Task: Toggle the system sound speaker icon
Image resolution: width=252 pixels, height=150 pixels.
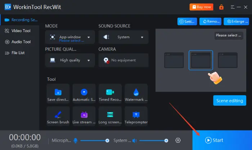Action: click(134, 141)
